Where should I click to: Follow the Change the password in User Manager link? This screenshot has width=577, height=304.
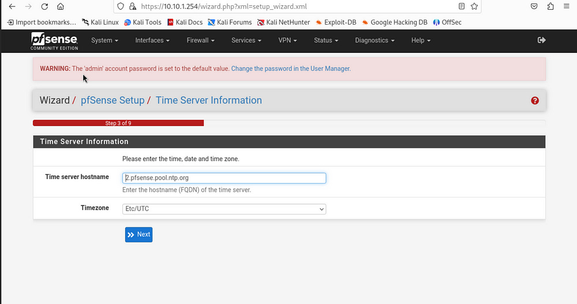291,69
